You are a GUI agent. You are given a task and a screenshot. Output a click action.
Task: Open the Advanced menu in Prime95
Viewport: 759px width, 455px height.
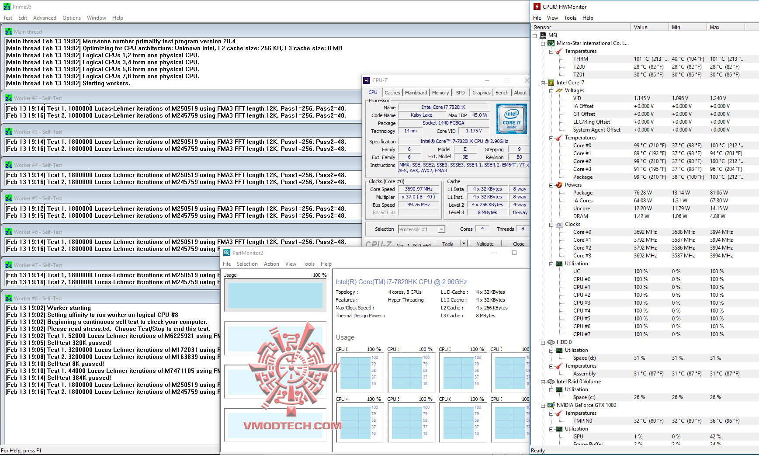pyautogui.click(x=45, y=18)
